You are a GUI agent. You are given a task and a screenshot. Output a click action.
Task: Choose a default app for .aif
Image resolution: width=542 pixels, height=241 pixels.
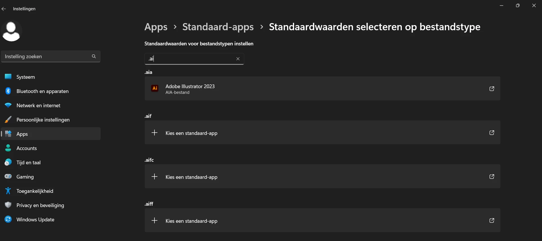point(322,132)
